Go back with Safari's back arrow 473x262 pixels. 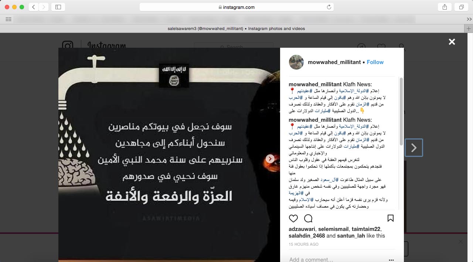(34, 7)
